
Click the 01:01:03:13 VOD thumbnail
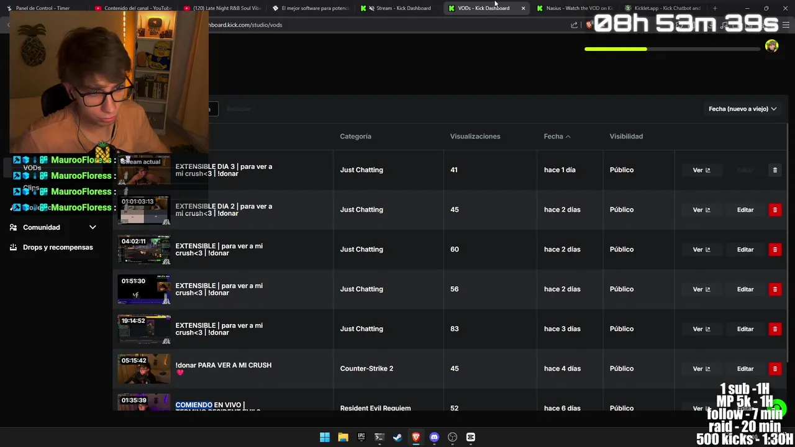point(144,210)
